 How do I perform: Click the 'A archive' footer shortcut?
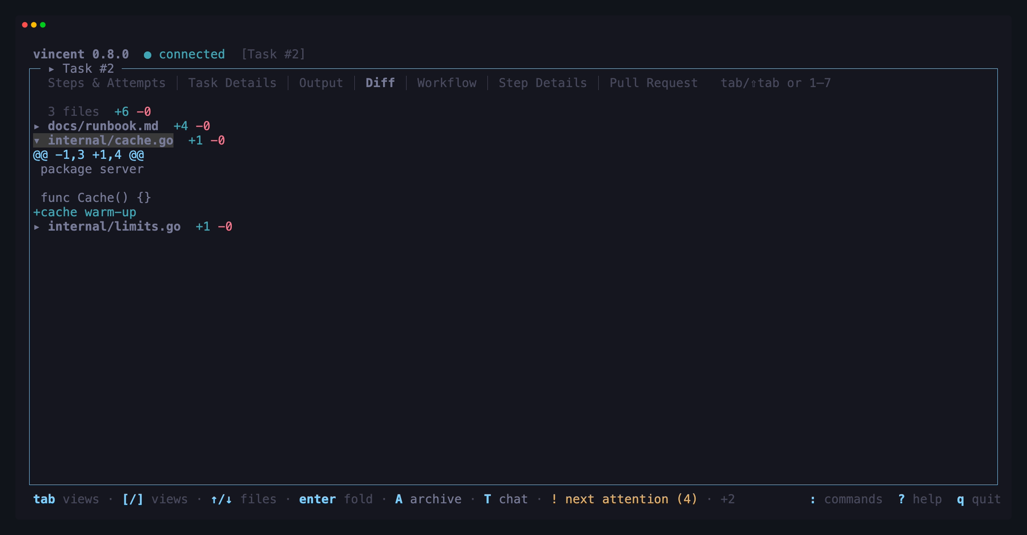[428, 499]
